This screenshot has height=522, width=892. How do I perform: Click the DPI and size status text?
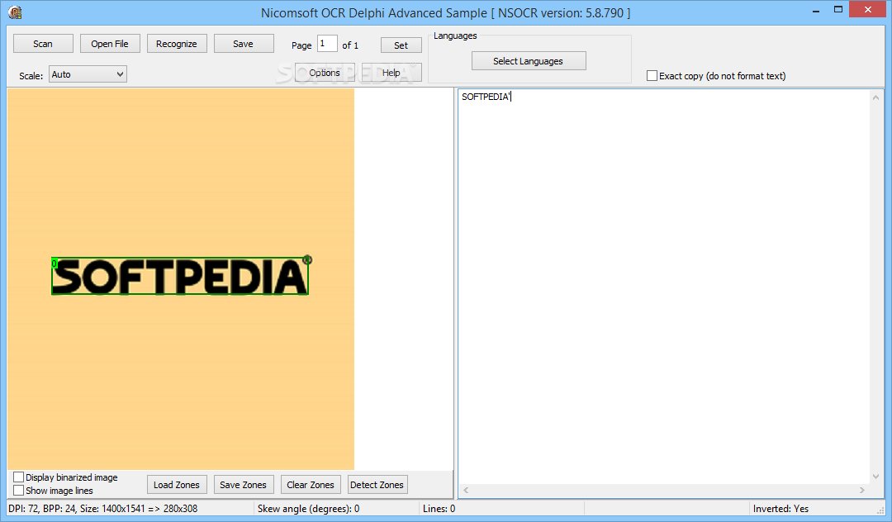pyautogui.click(x=103, y=508)
